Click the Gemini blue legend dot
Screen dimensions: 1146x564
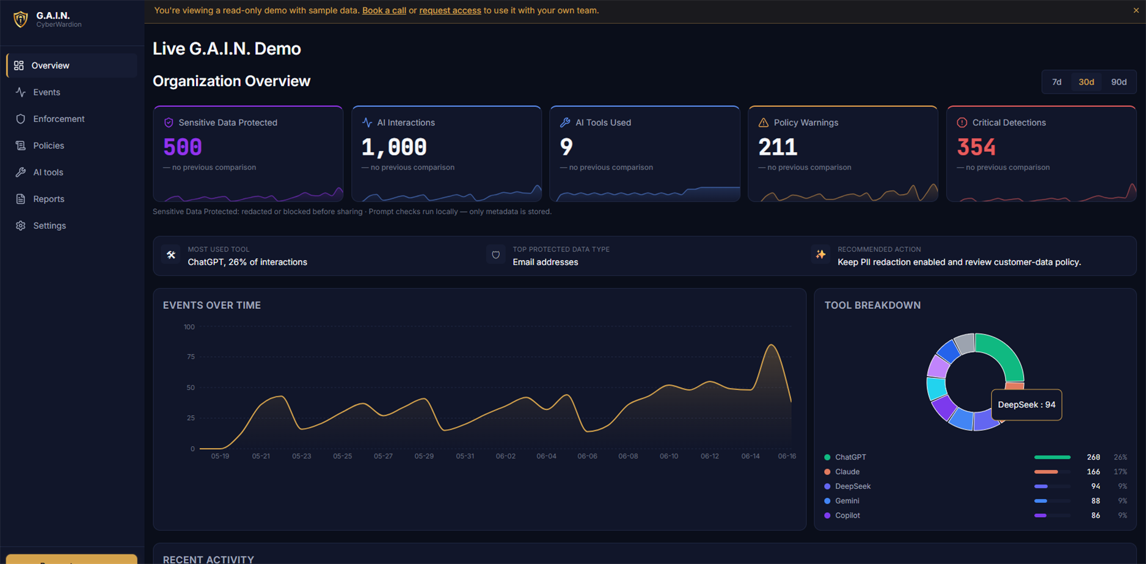827,501
